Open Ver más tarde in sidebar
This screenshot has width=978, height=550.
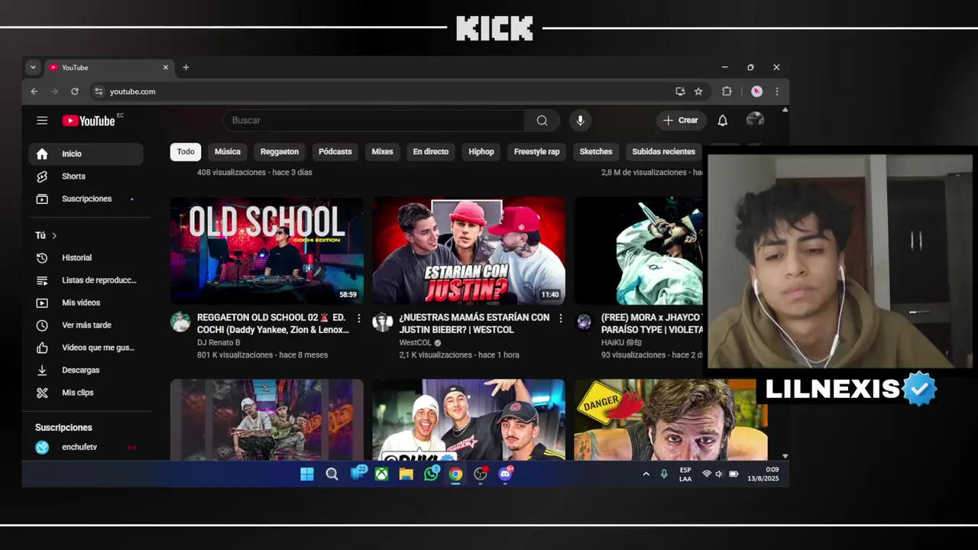(86, 325)
